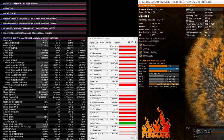The height and width of the screenshot is (140, 224).
Task: Click the clock icon beside GPU 頻率 2,782.0 MHz
Action: [4, 87]
